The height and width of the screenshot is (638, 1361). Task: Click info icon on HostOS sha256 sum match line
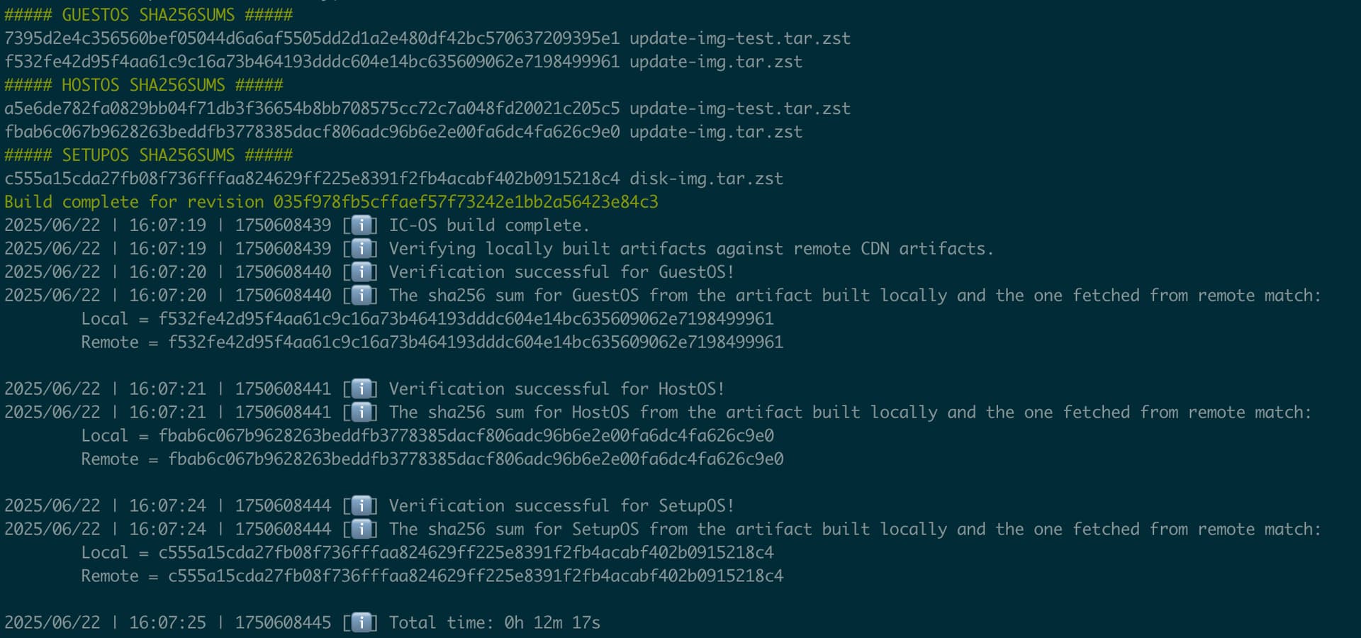364,413
